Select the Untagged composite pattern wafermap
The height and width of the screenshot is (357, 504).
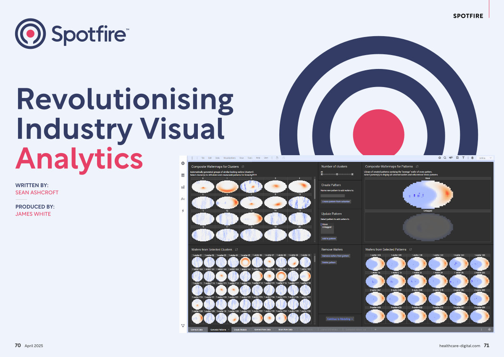tap(428, 227)
